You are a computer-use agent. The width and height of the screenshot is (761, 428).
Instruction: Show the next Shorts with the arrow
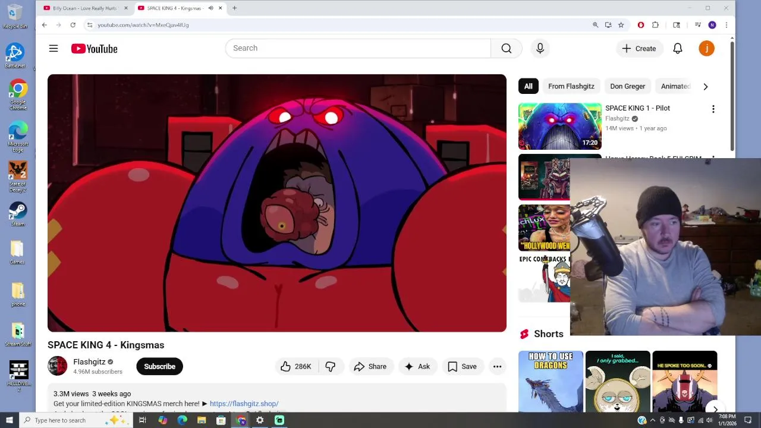pyautogui.click(x=715, y=408)
